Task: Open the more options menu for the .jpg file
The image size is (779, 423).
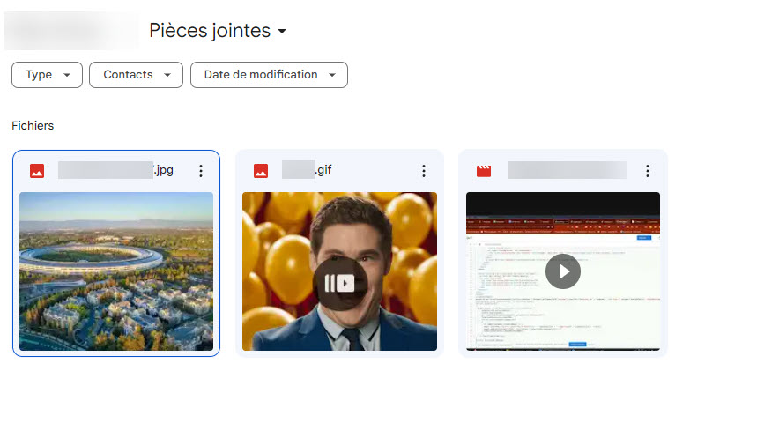Action: pos(201,171)
